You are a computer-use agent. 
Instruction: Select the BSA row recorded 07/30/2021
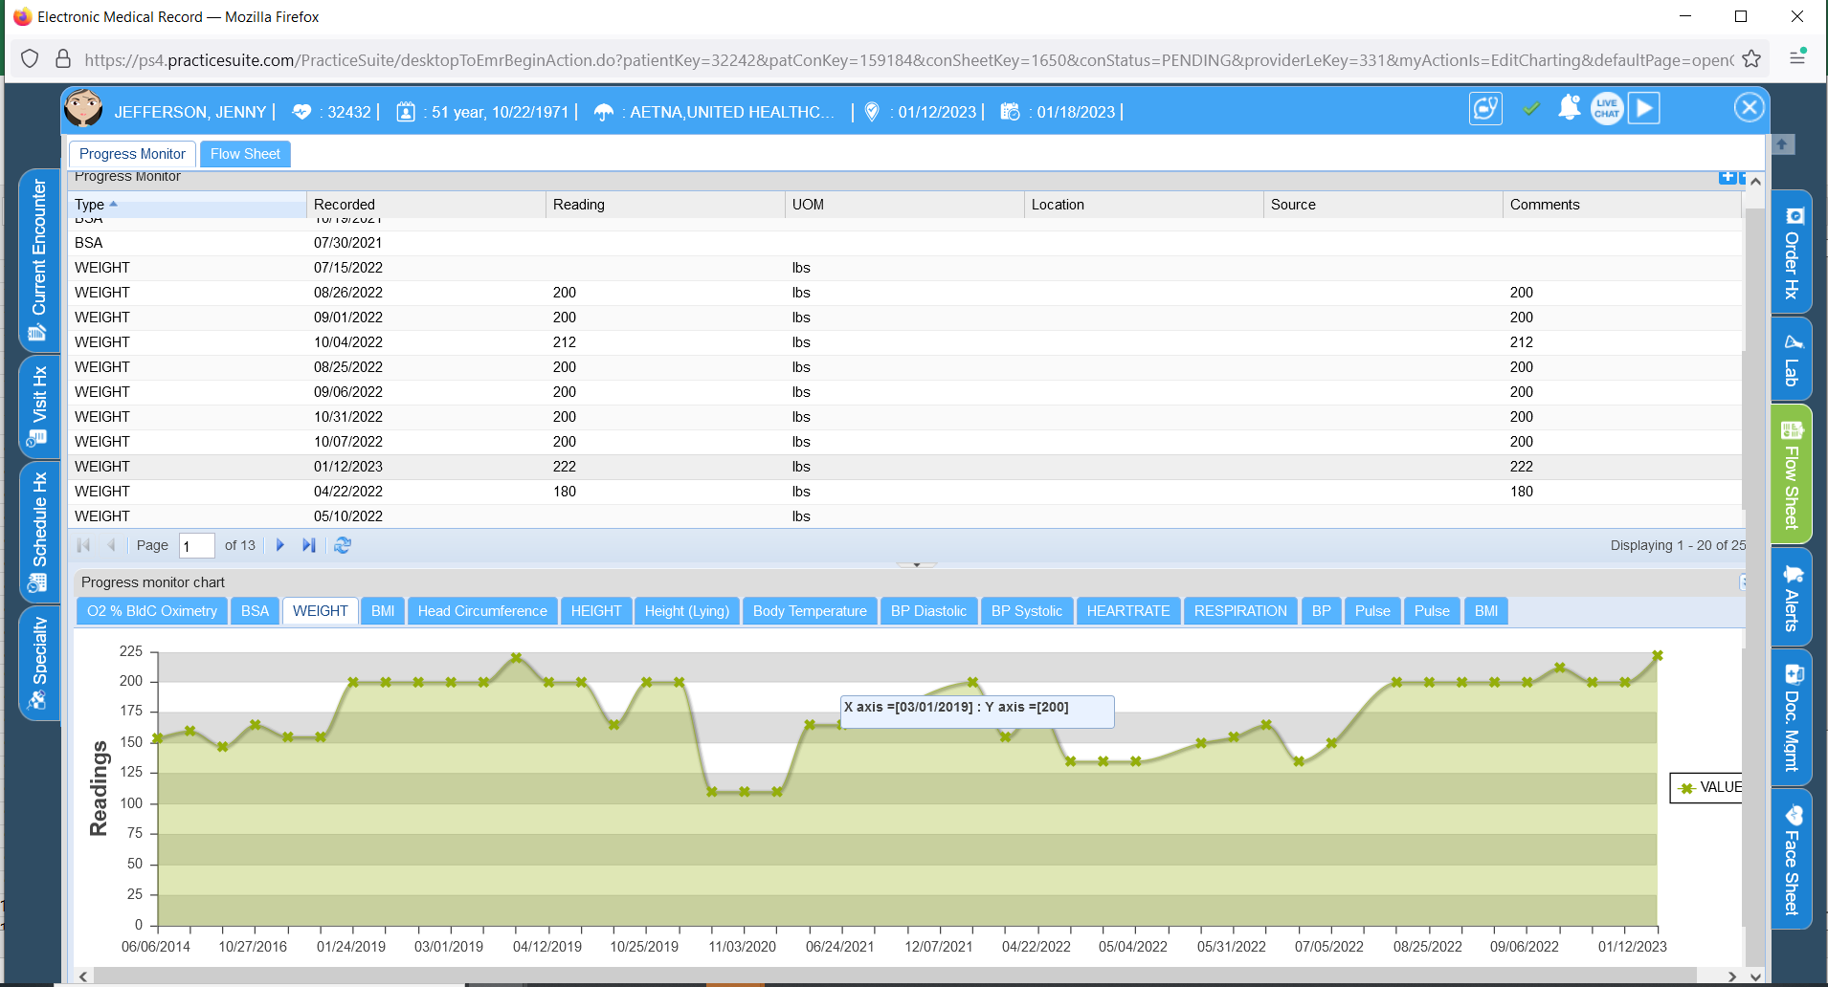(x=905, y=243)
